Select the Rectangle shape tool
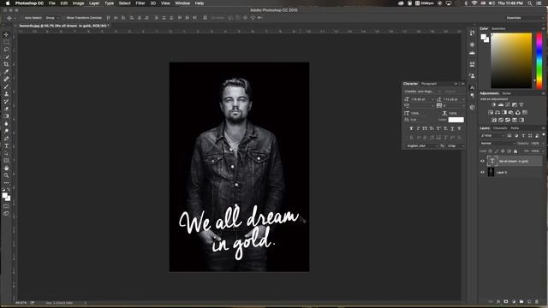Screen dimensions: 548x308 tap(6, 161)
